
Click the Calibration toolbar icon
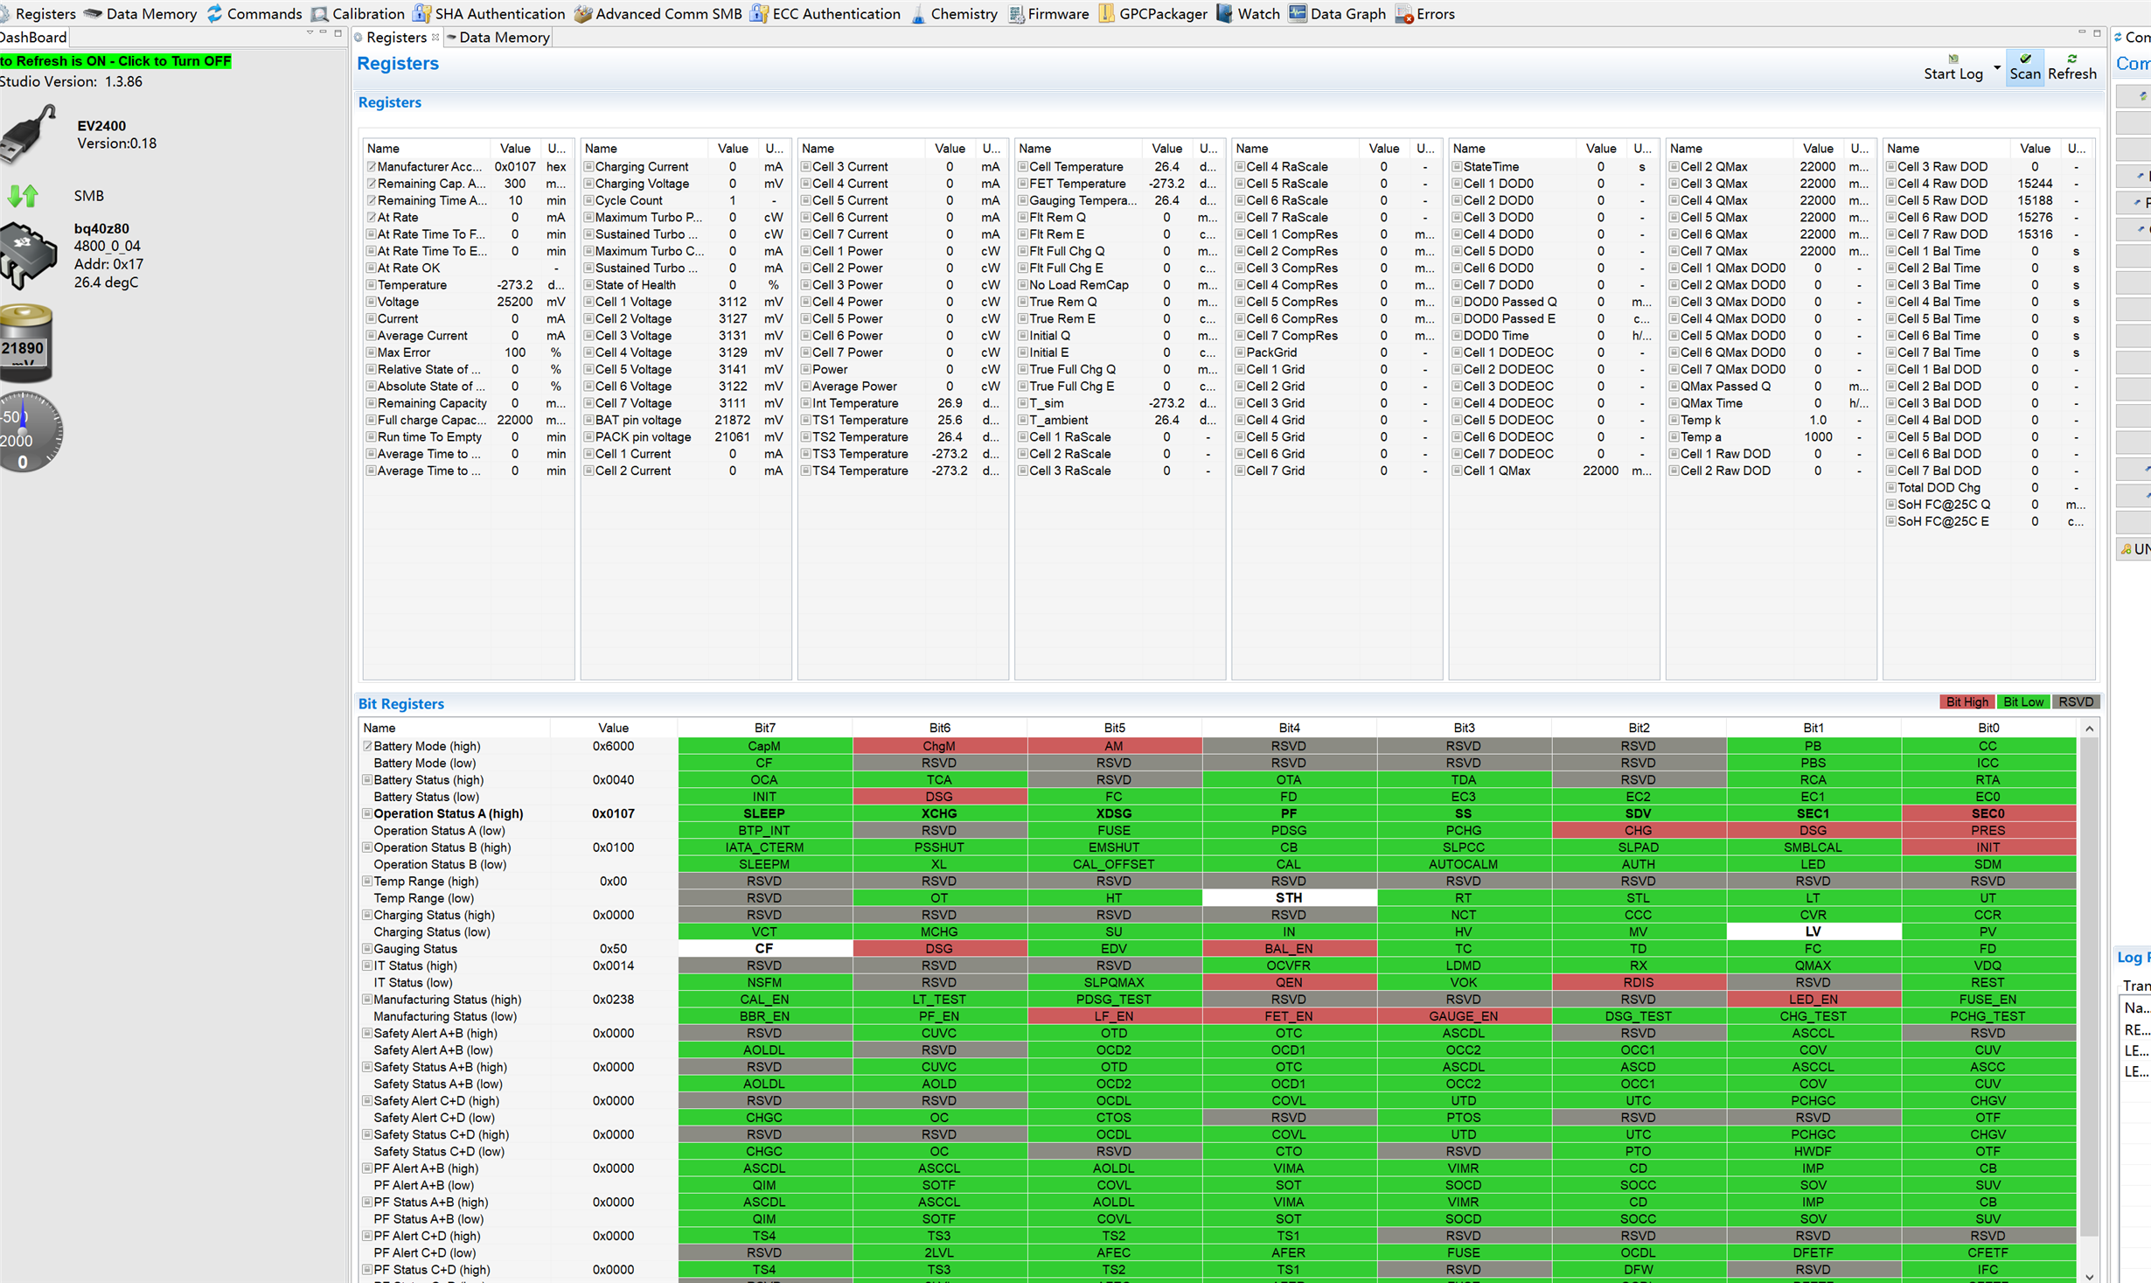tap(320, 13)
